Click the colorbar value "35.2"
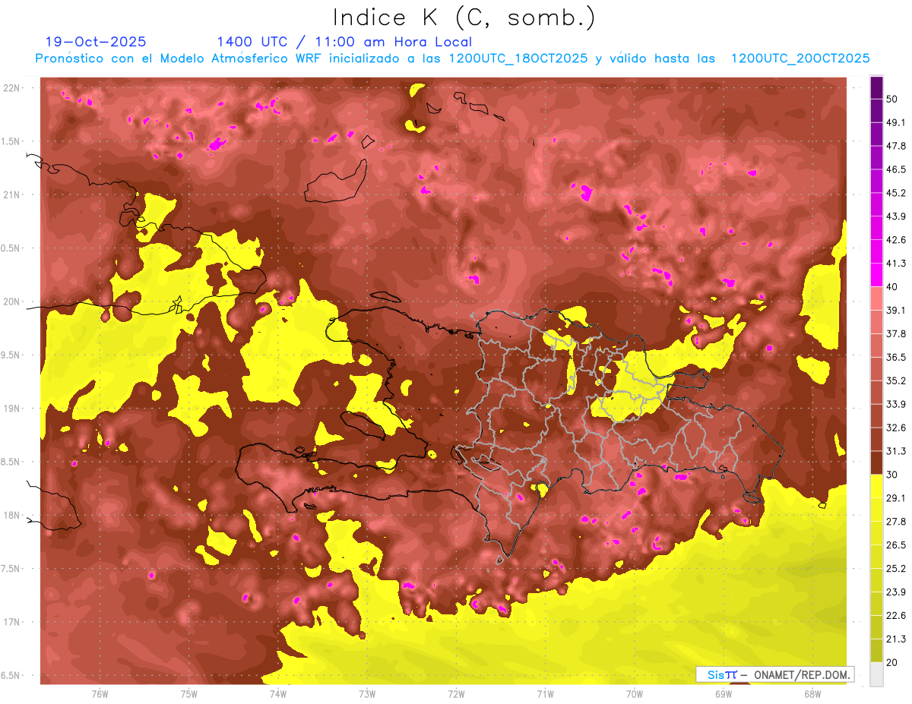912x704 pixels. 897,380
